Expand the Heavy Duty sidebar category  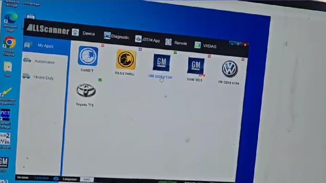[43, 78]
